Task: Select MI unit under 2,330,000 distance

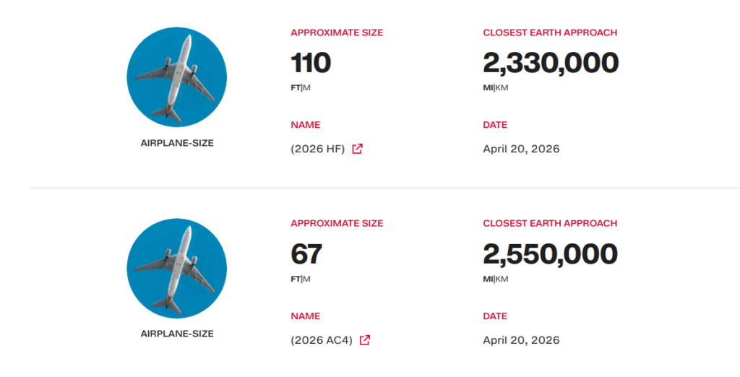Action: [x=488, y=88]
